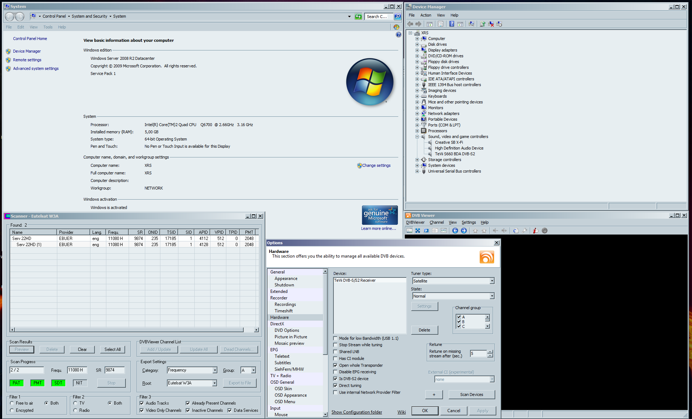The width and height of the screenshot is (692, 419).
Task: Click the orange DVBViewer logo in Options
Action: pos(487,257)
